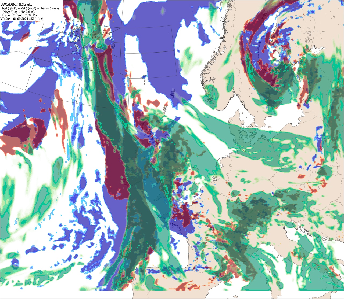Select the 'IT: Sun.. 01. Sep.. 2024 15Z' text
Image resolution: width=344 pixels, height=299 pixels.
click(19, 15)
